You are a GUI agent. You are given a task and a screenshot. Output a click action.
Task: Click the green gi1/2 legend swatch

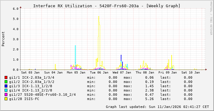coord(6,82)
